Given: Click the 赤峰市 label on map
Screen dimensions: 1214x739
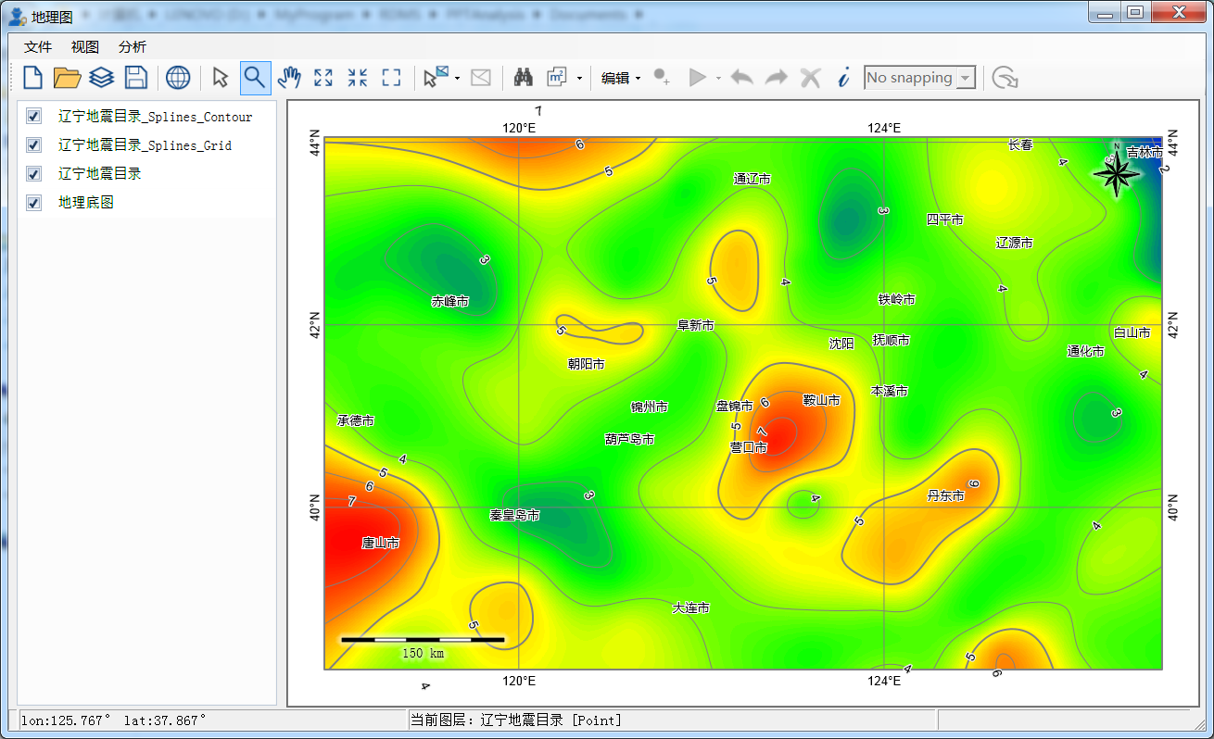Looking at the screenshot, I should coord(450,301).
